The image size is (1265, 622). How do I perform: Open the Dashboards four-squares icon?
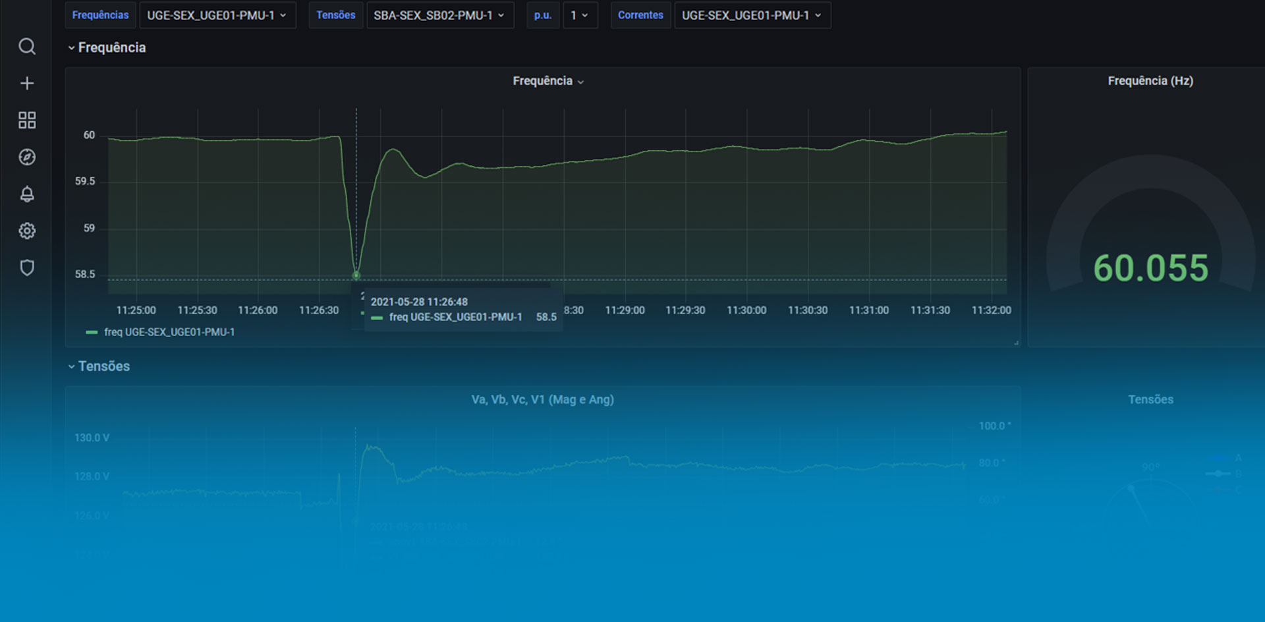pyautogui.click(x=27, y=121)
